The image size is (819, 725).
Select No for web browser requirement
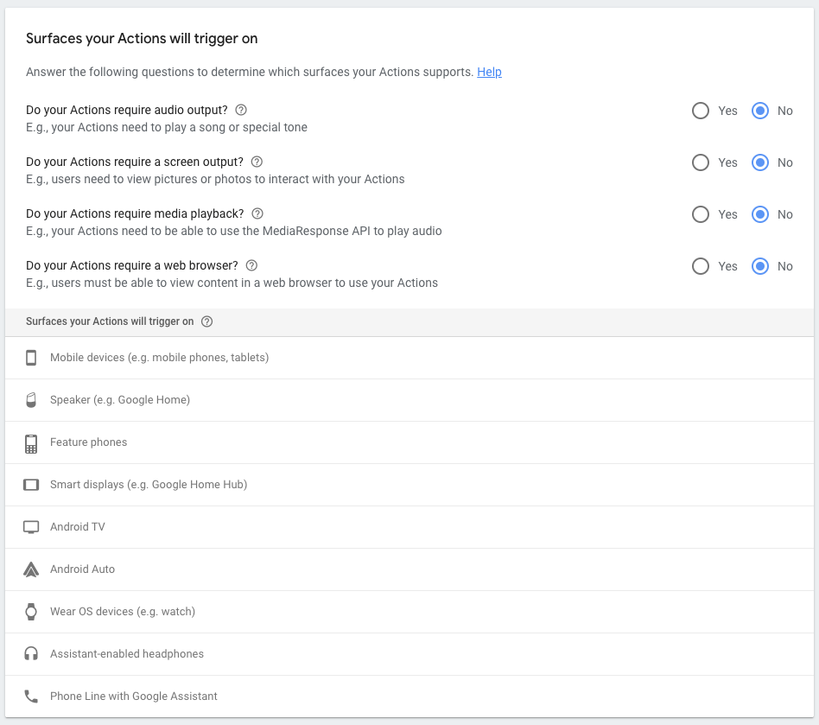click(x=760, y=266)
